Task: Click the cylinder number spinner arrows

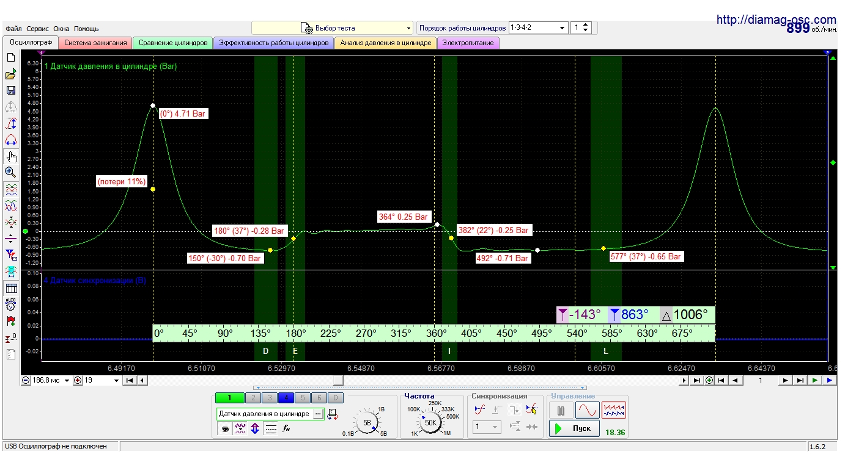Action: coord(586,28)
